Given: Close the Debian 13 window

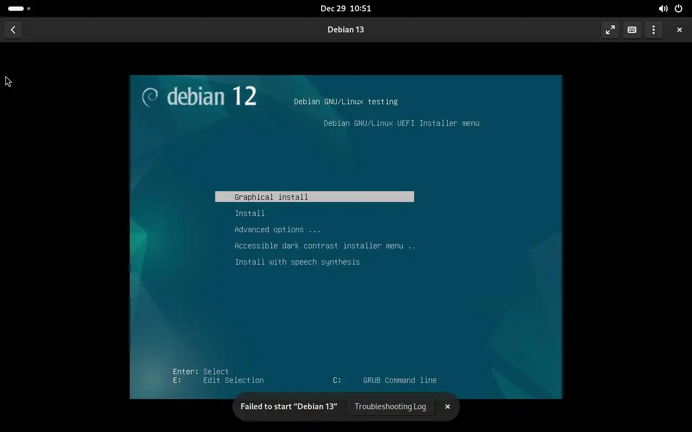Looking at the screenshot, I should tap(680, 30).
